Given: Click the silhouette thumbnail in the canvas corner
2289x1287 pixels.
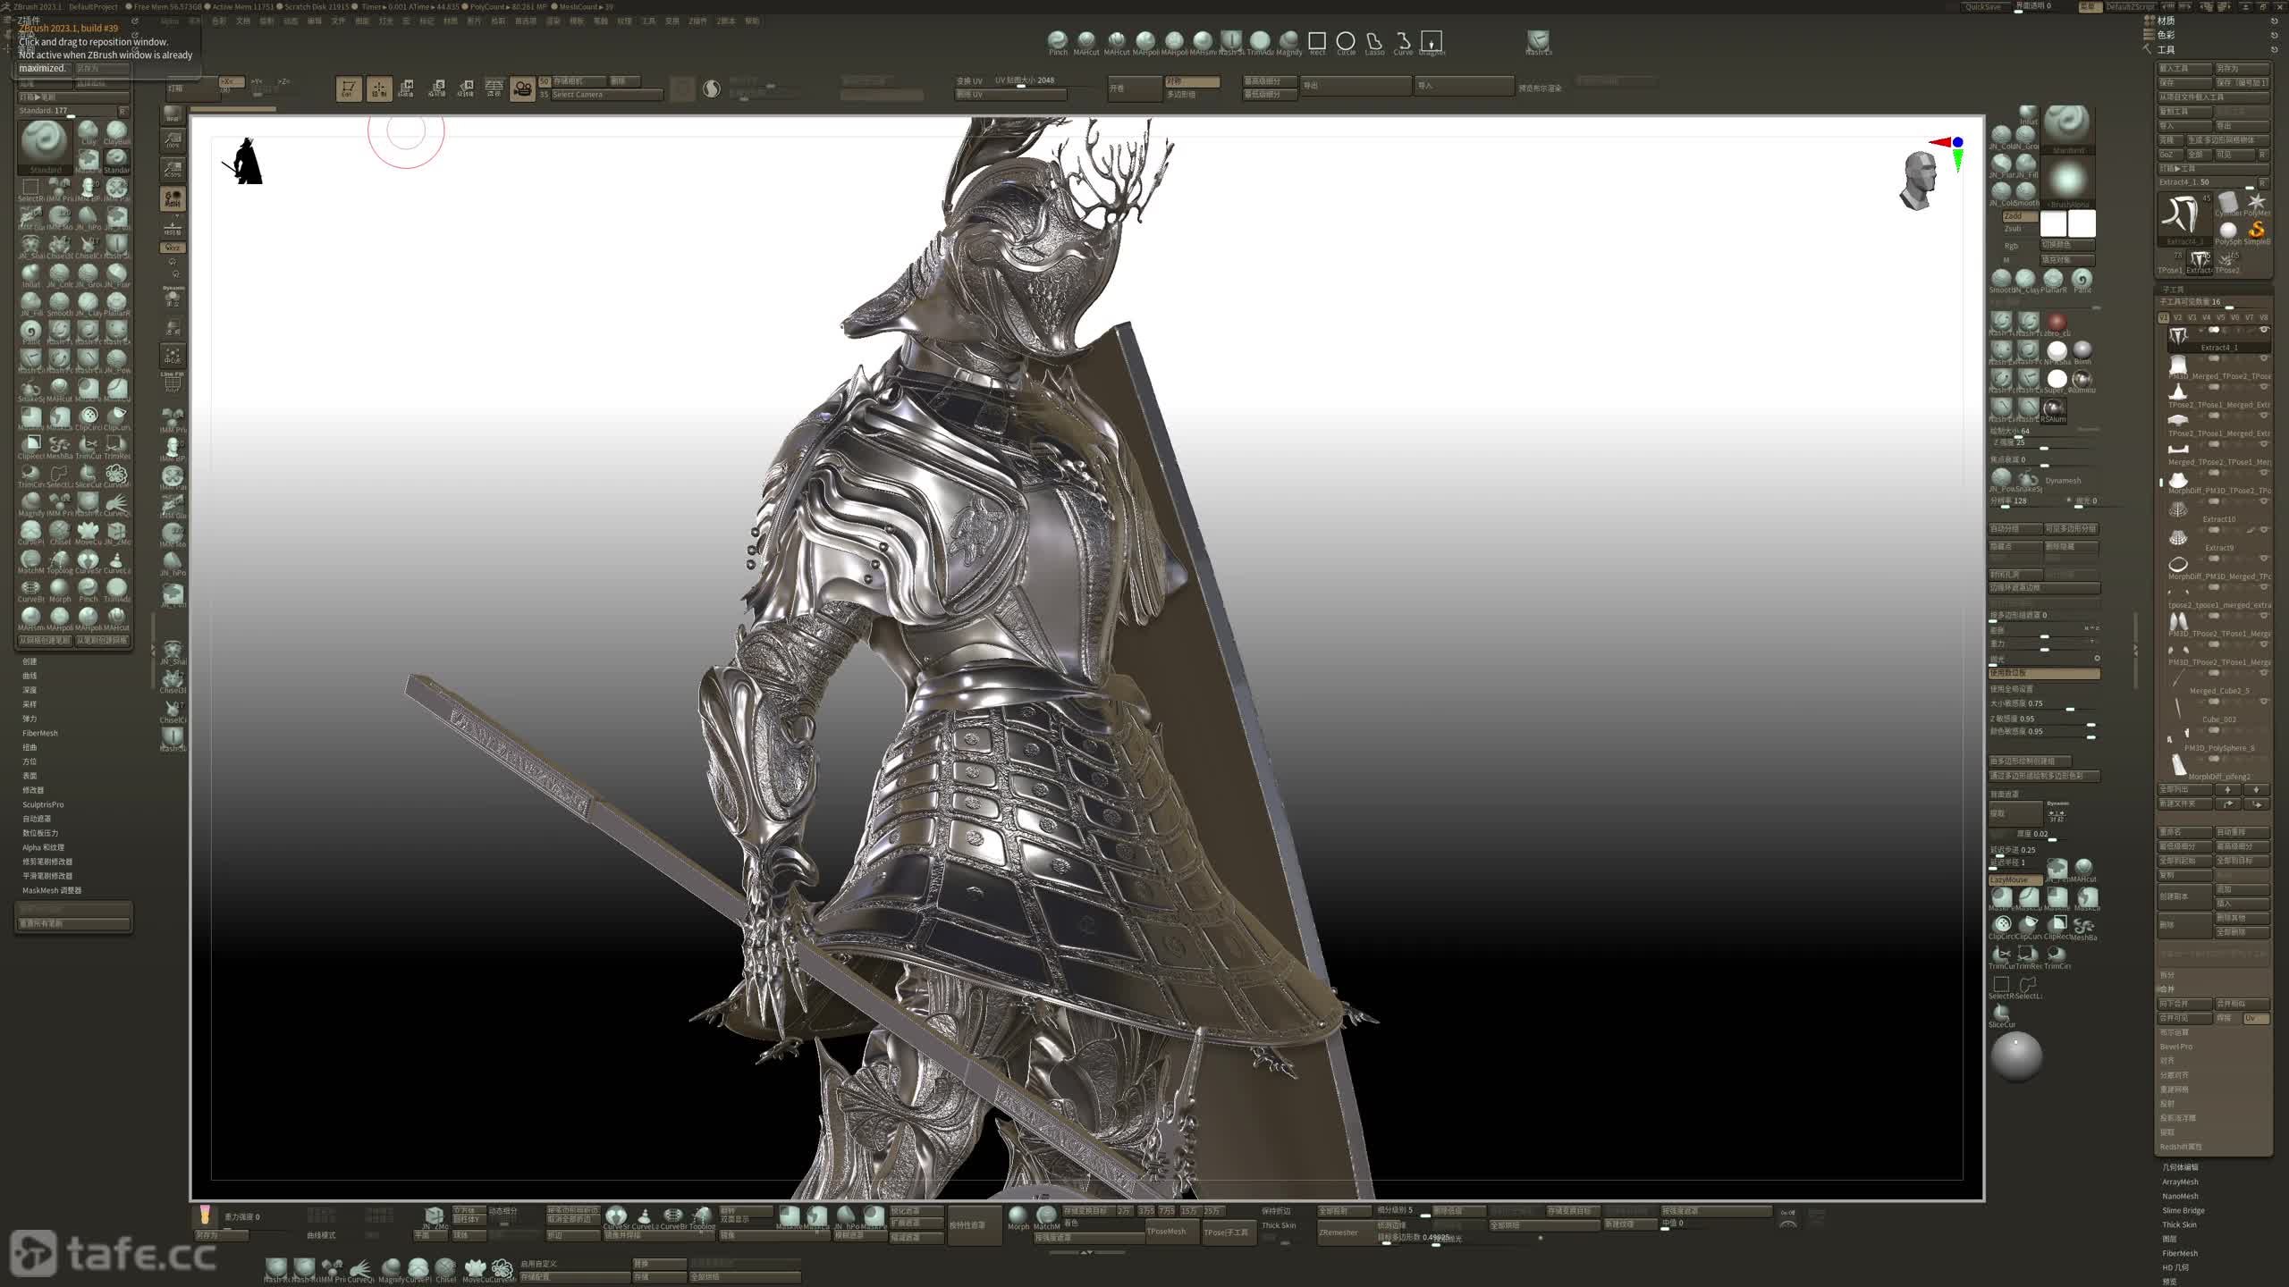Looking at the screenshot, I should click(244, 162).
